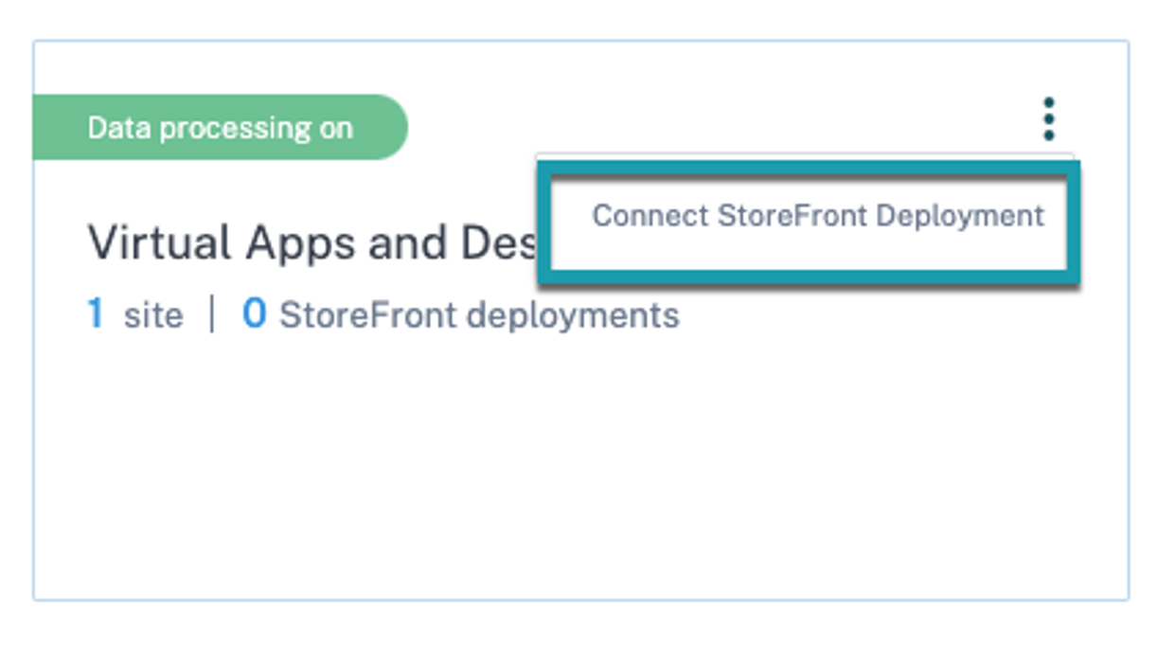
Task: Click the blue number 0 for StoreFront deployments
Action: pyautogui.click(x=254, y=314)
